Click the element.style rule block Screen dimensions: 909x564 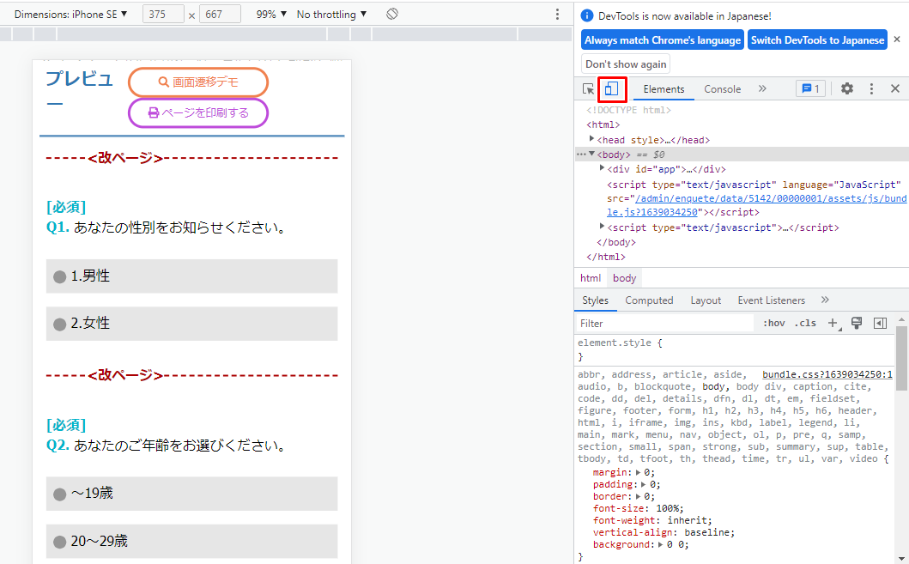(x=735, y=349)
